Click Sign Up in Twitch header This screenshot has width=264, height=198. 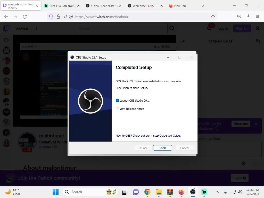coord(242,28)
